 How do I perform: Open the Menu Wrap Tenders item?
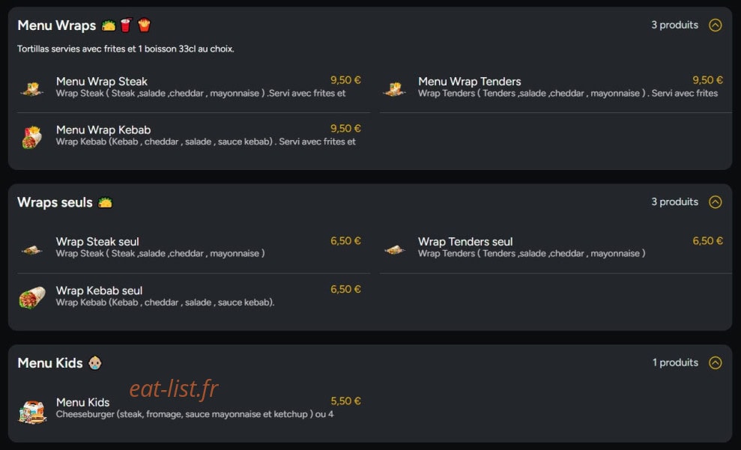(556, 88)
